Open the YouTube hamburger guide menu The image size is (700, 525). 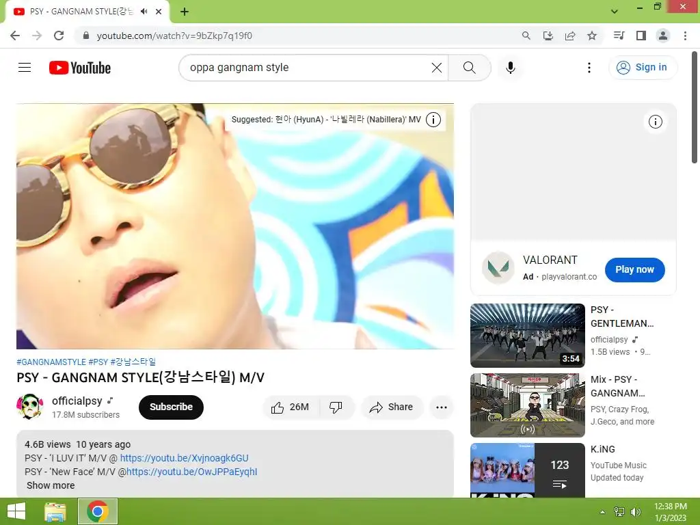tap(25, 68)
